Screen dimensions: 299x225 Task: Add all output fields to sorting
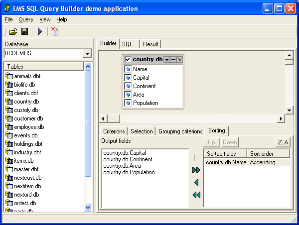coord(196,170)
